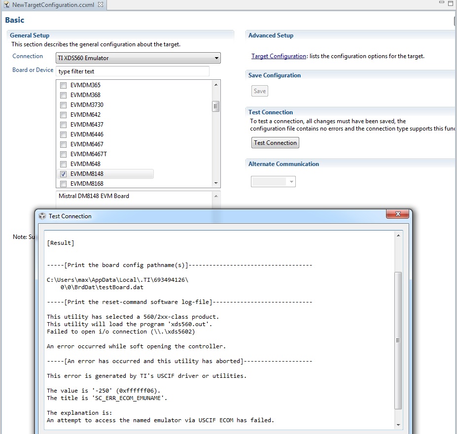Open the Connection dropdown showing TI XDS560 Emulator
The image size is (457, 434).
[x=216, y=58]
